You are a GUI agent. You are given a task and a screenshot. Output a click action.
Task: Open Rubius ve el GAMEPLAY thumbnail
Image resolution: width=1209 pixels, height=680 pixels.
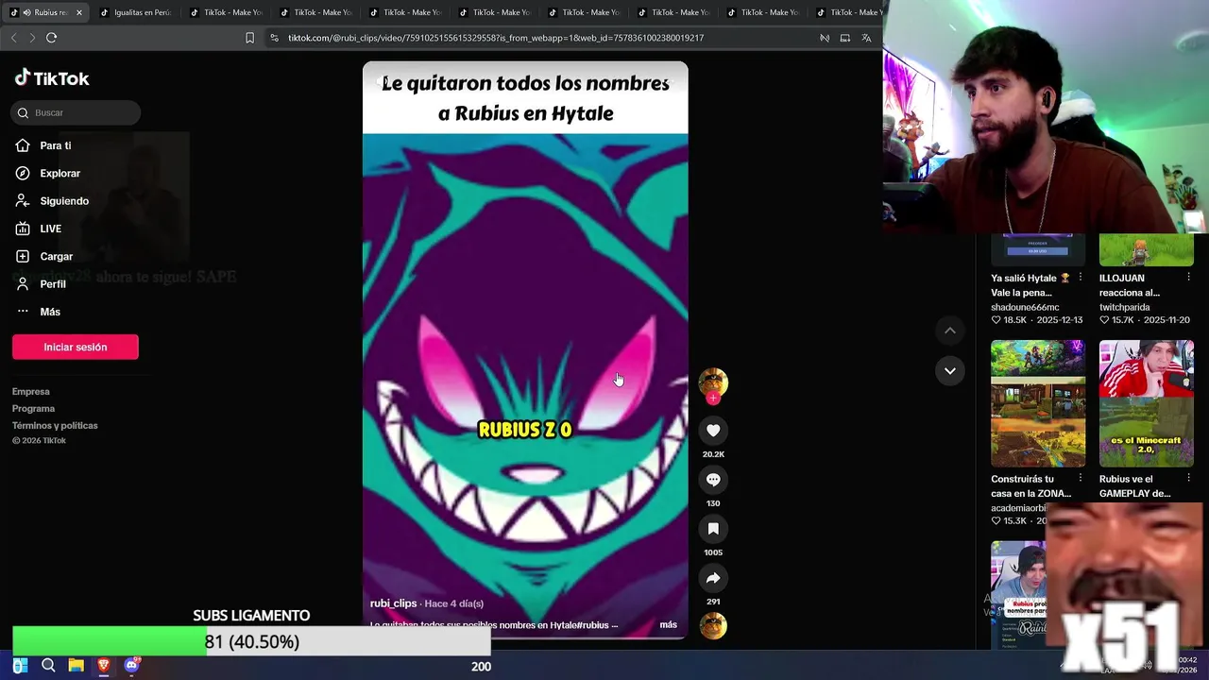click(1147, 403)
